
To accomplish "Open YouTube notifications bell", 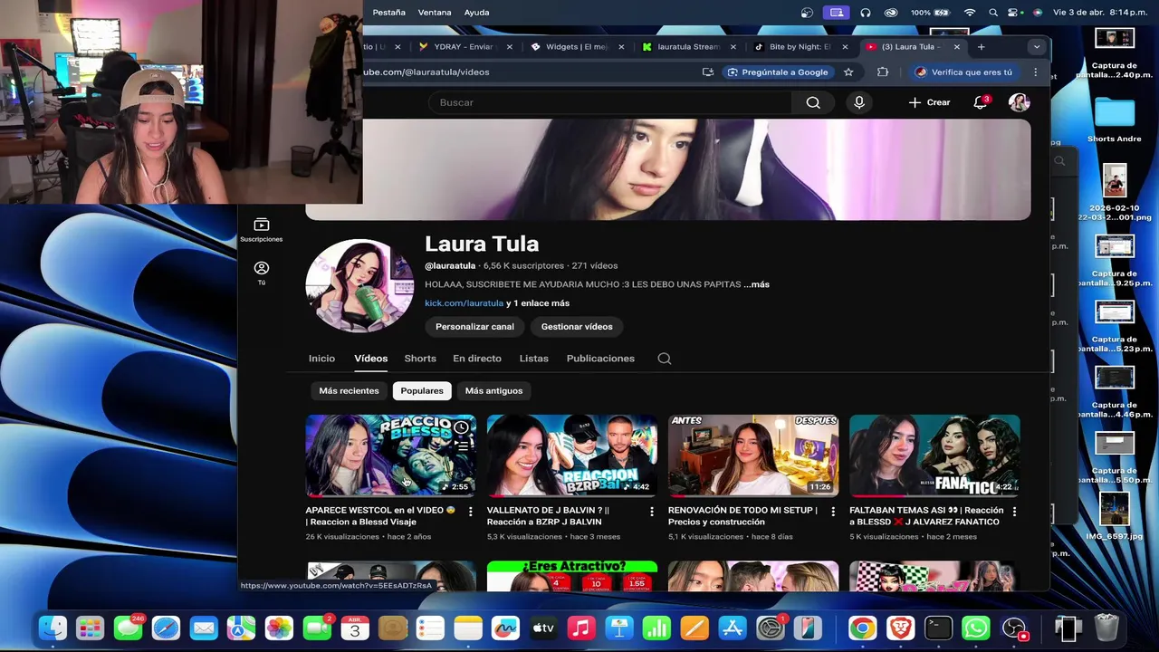I will tap(980, 102).
